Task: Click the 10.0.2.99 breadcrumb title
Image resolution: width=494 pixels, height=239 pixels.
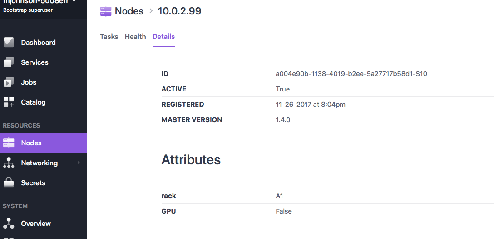Action: coord(179,11)
